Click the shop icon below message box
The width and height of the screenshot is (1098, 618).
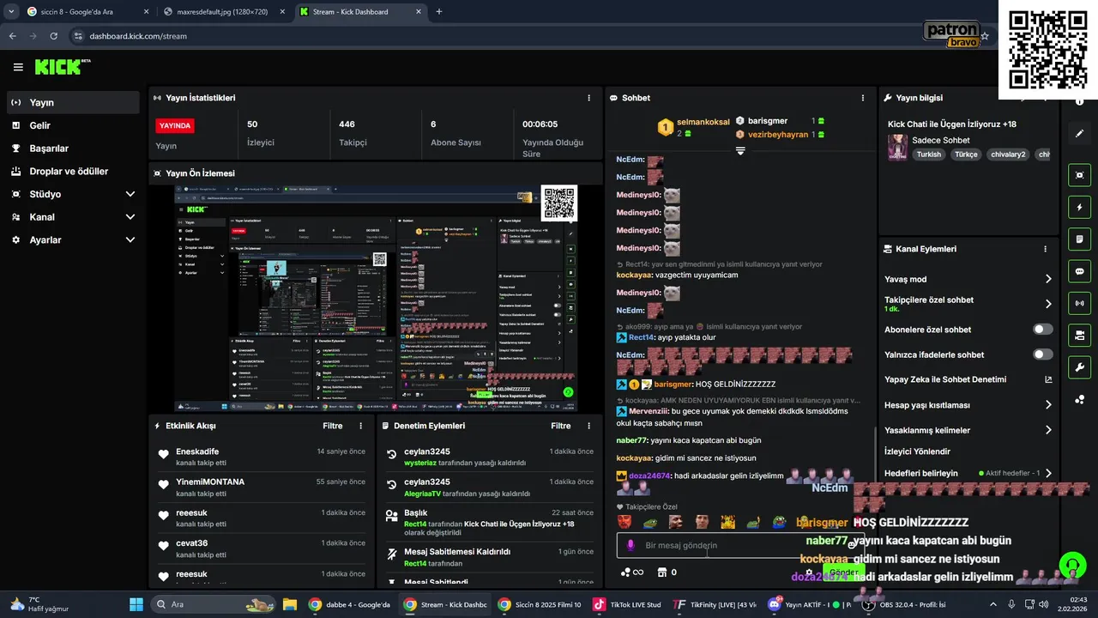pos(661,573)
